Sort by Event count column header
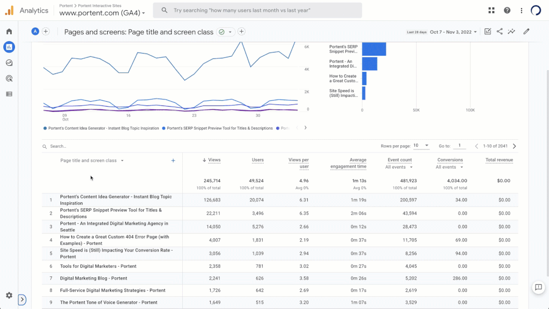549x309 pixels. coord(399,160)
